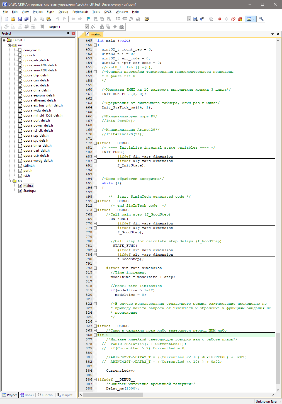Switch to the Functions bottom tab
The width and height of the screenshot is (282, 404).
coord(45,395)
